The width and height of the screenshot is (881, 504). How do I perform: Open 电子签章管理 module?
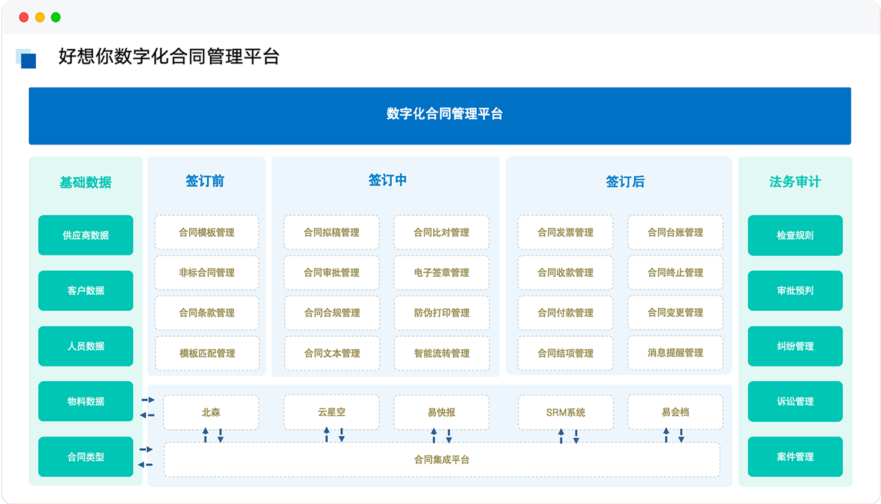point(441,273)
